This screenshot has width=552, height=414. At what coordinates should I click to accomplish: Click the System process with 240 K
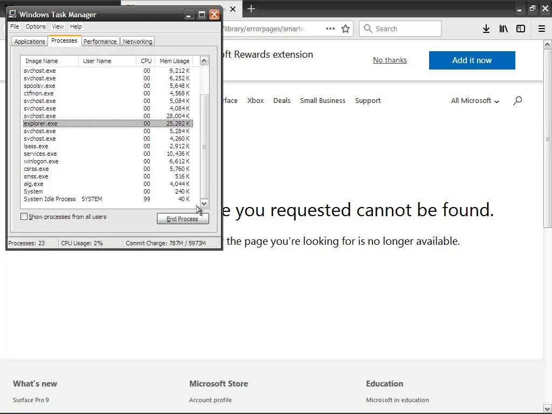pos(108,191)
